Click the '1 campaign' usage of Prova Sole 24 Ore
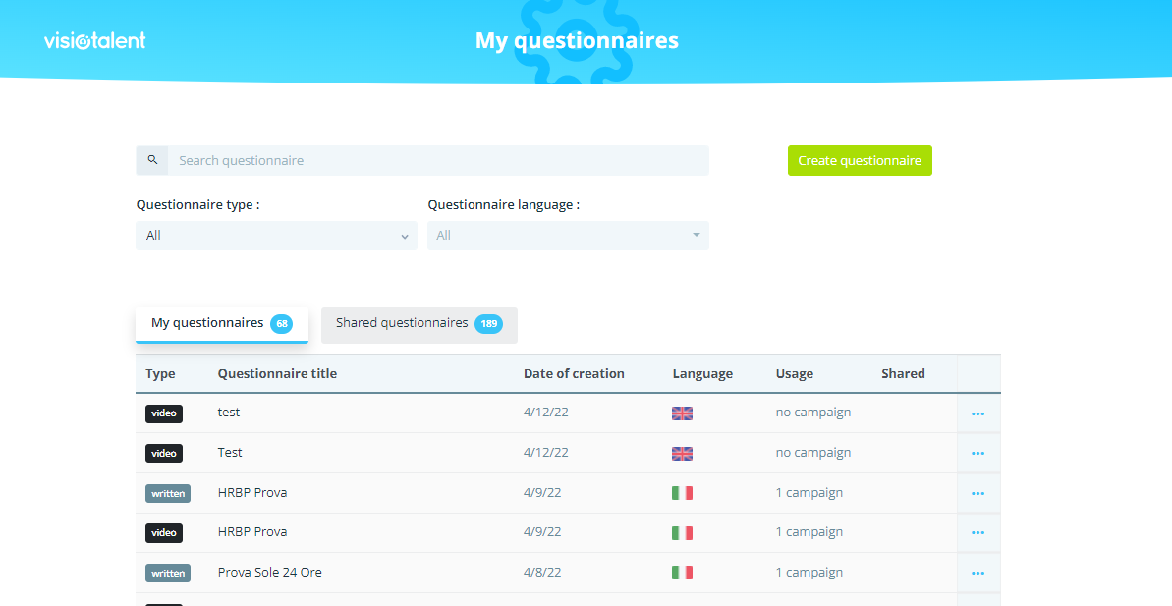 pyautogui.click(x=809, y=573)
